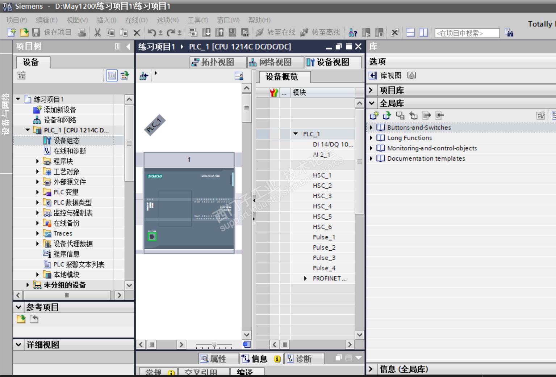Click the zoom slider below device view
556x377 pixels.
click(x=214, y=345)
